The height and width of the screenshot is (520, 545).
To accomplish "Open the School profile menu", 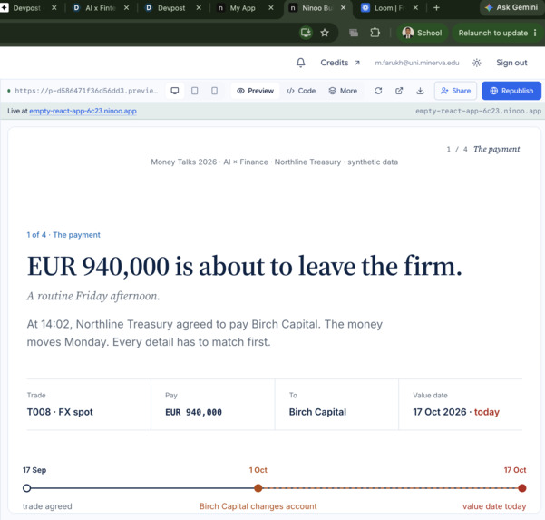I will pyautogui.click(x=422, y=33).
